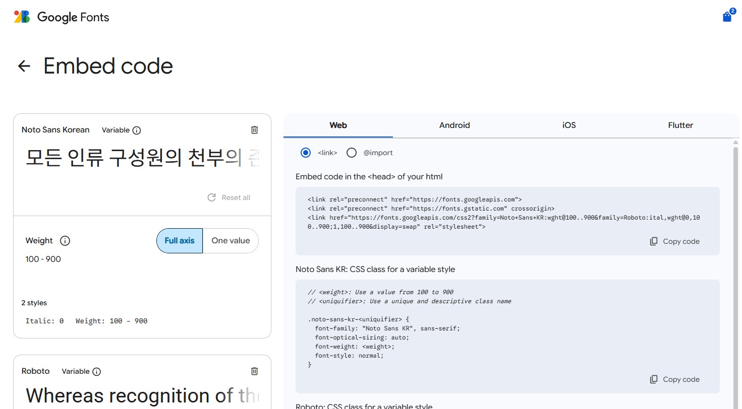The height and width of the screenshot is (409, 742).
Task: Click copy icon for head embed code
Action: [654, 241]
